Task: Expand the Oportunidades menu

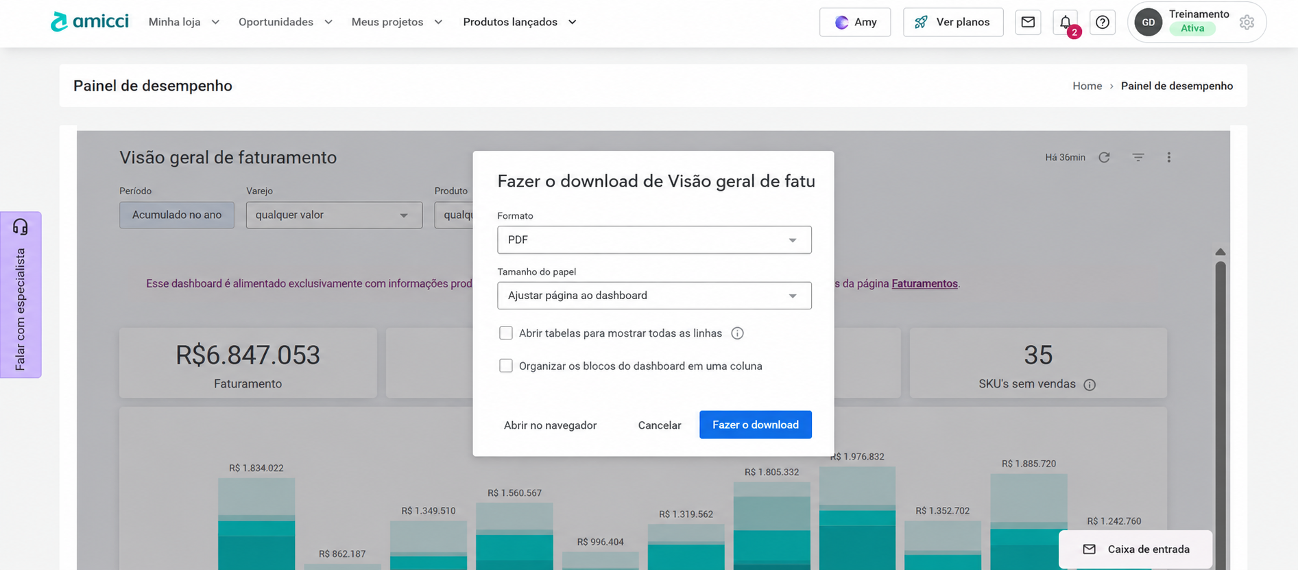Action: (x=285, y=22)
